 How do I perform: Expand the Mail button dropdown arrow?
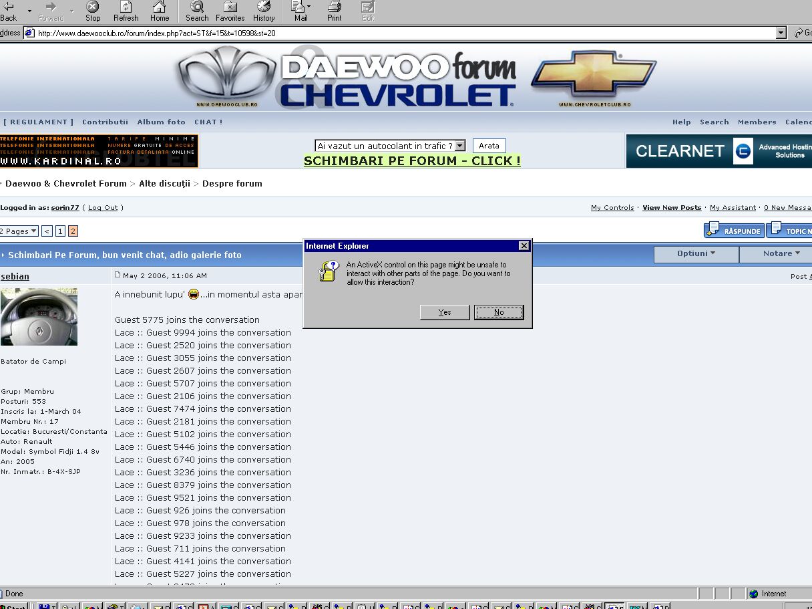[309, 7]
